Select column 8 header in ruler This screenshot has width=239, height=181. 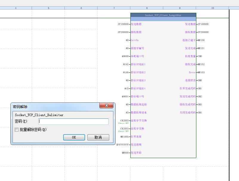(x=147, y=8)
